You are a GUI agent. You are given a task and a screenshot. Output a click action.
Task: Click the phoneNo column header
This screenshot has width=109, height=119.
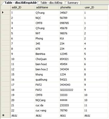point(71,7)
